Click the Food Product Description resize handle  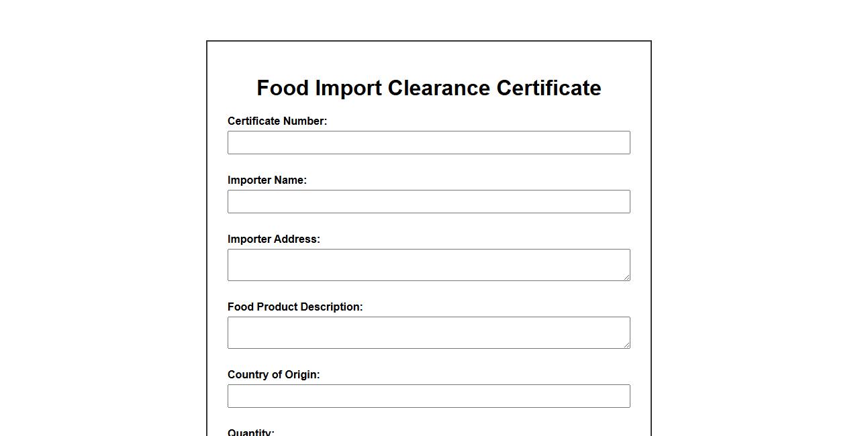pos(626,345)
